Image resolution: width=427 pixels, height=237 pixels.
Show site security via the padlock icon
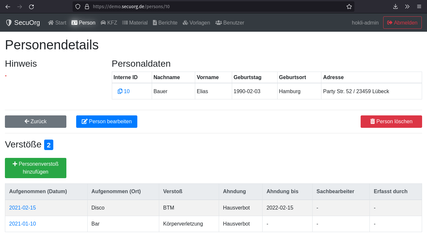(x=87, y=7)
